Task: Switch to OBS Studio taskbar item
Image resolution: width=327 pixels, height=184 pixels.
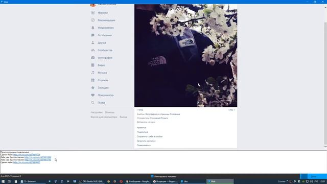Action: click(x=91, y=181)
